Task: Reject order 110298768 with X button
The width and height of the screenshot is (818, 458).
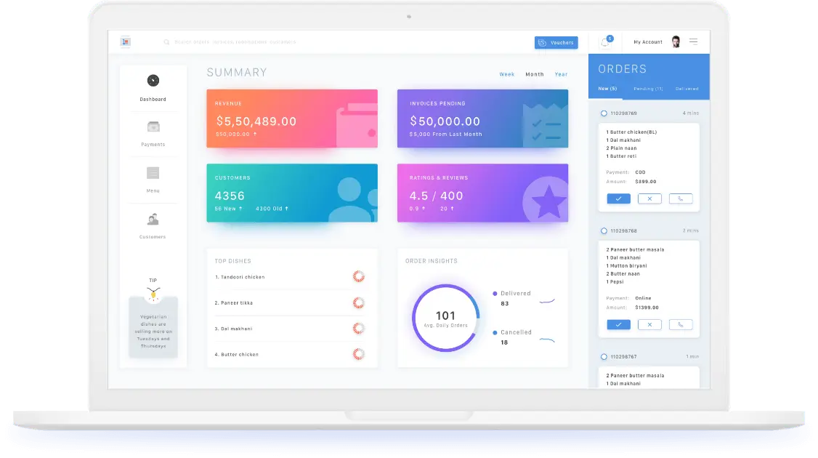Action: pyautogui.click(x=649, y=325)
